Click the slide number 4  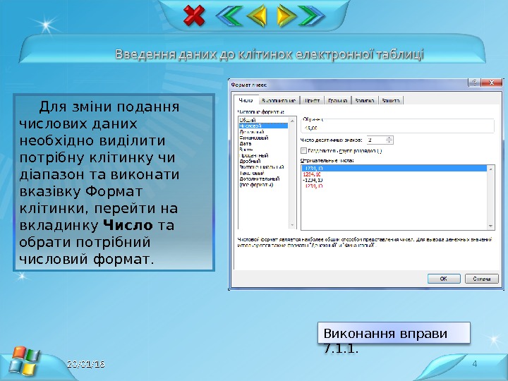(x=475, y=363)
